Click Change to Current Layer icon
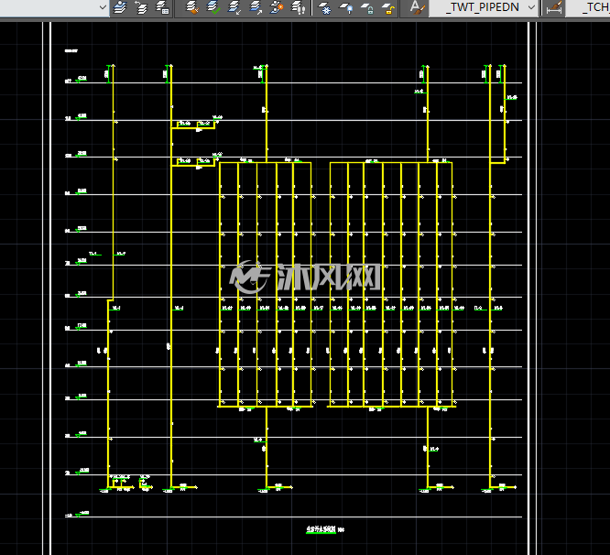610x555 pixels. click(x=213, y=7)
